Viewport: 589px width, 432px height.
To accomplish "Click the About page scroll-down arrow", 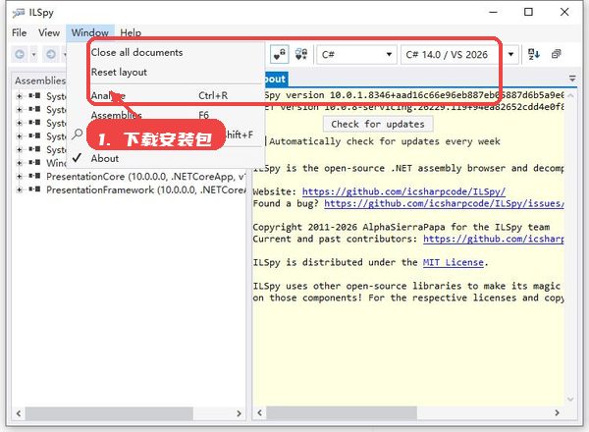I will coord(570,400).
